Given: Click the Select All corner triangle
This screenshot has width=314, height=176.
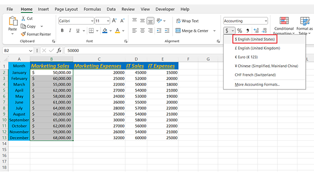Looking at the screenshot, I should point(5,59).
